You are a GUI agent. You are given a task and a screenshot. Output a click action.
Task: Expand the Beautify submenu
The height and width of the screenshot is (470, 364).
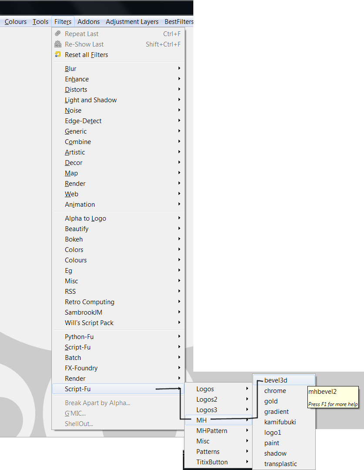pos(118,229)
